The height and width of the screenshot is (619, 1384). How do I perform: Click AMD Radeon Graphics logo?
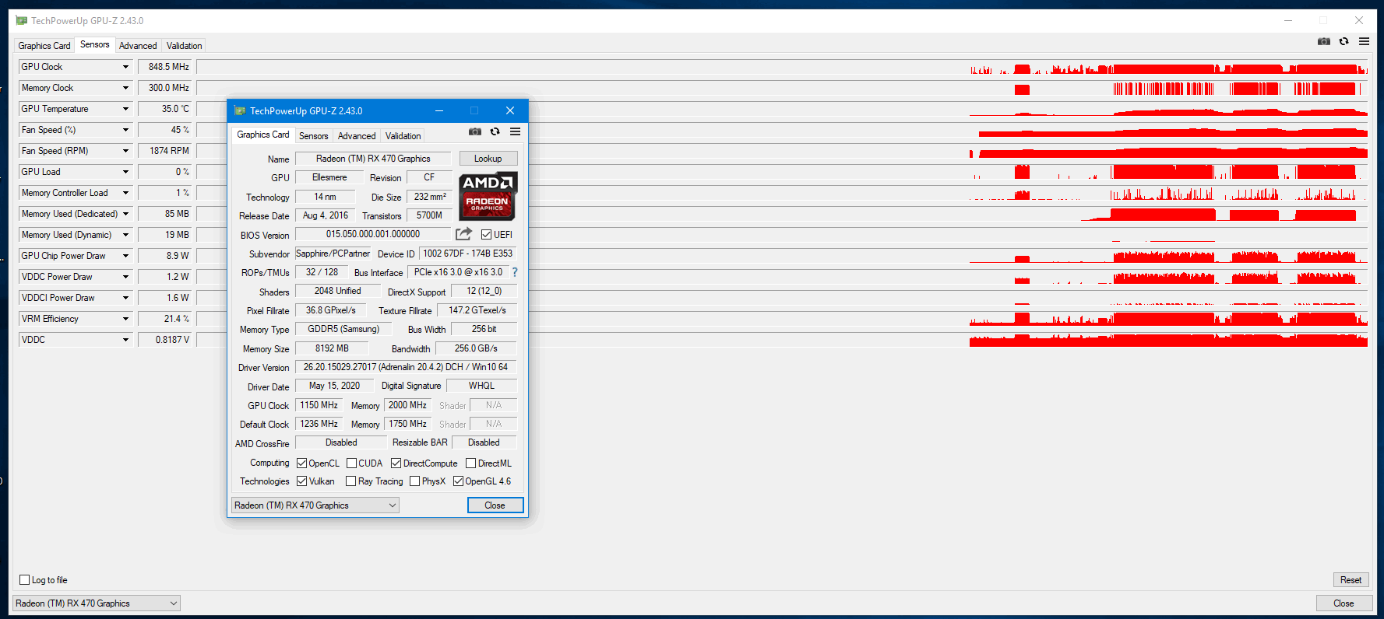pyautogui.click(x=488, y=196)
